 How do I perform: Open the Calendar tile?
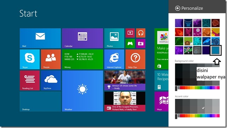82,38
